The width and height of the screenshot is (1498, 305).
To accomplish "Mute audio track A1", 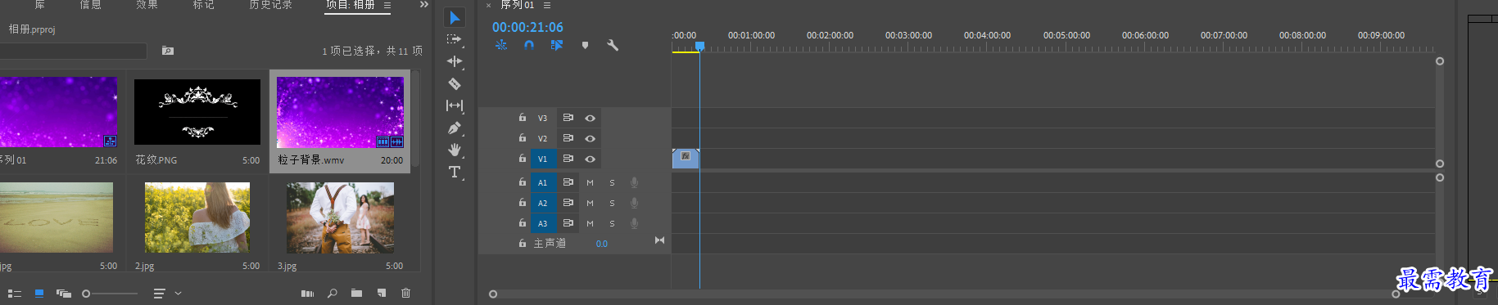I will click(590, 183).
